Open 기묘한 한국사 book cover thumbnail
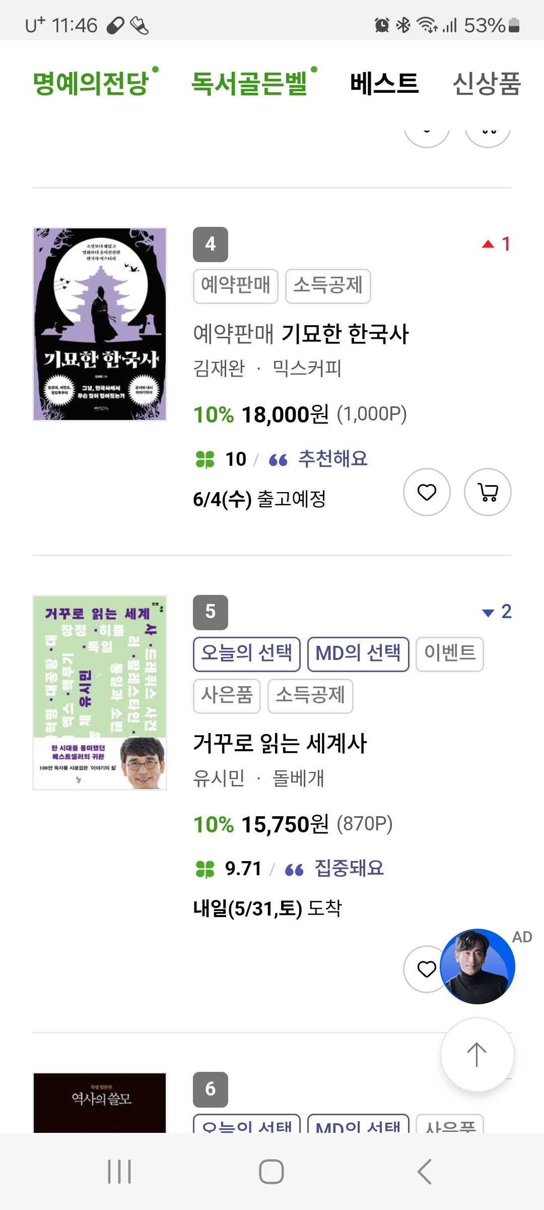 tap(100, 324)
